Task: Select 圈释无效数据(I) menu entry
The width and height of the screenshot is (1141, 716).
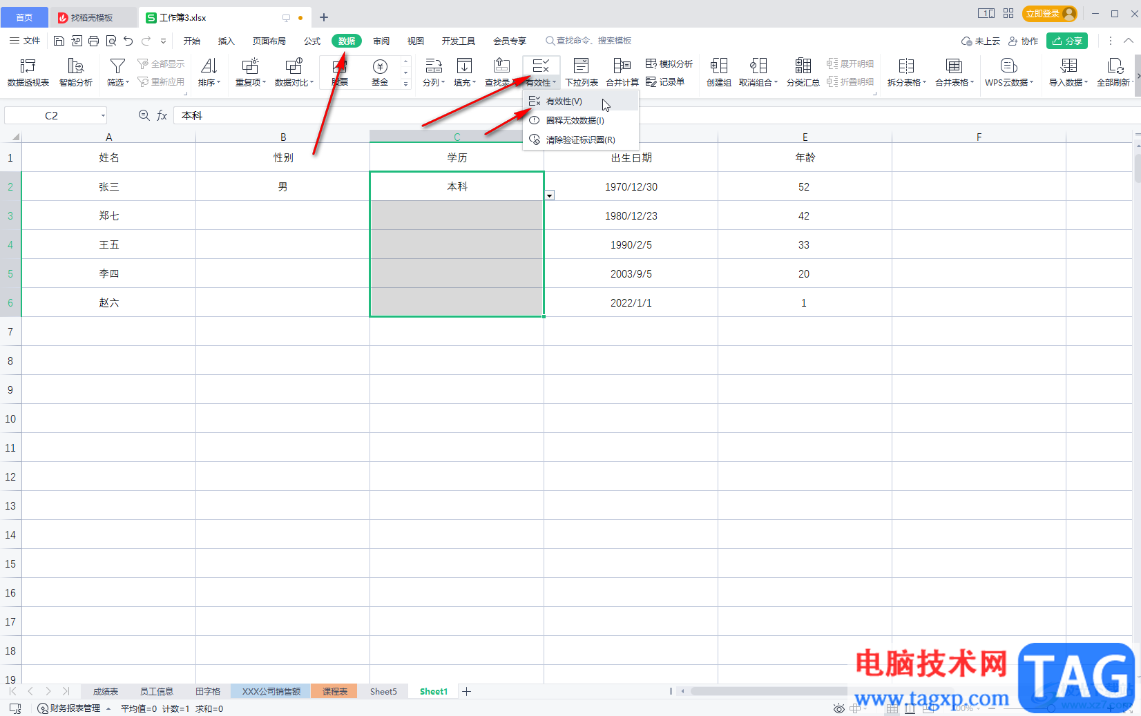Action: pos(581,120)
